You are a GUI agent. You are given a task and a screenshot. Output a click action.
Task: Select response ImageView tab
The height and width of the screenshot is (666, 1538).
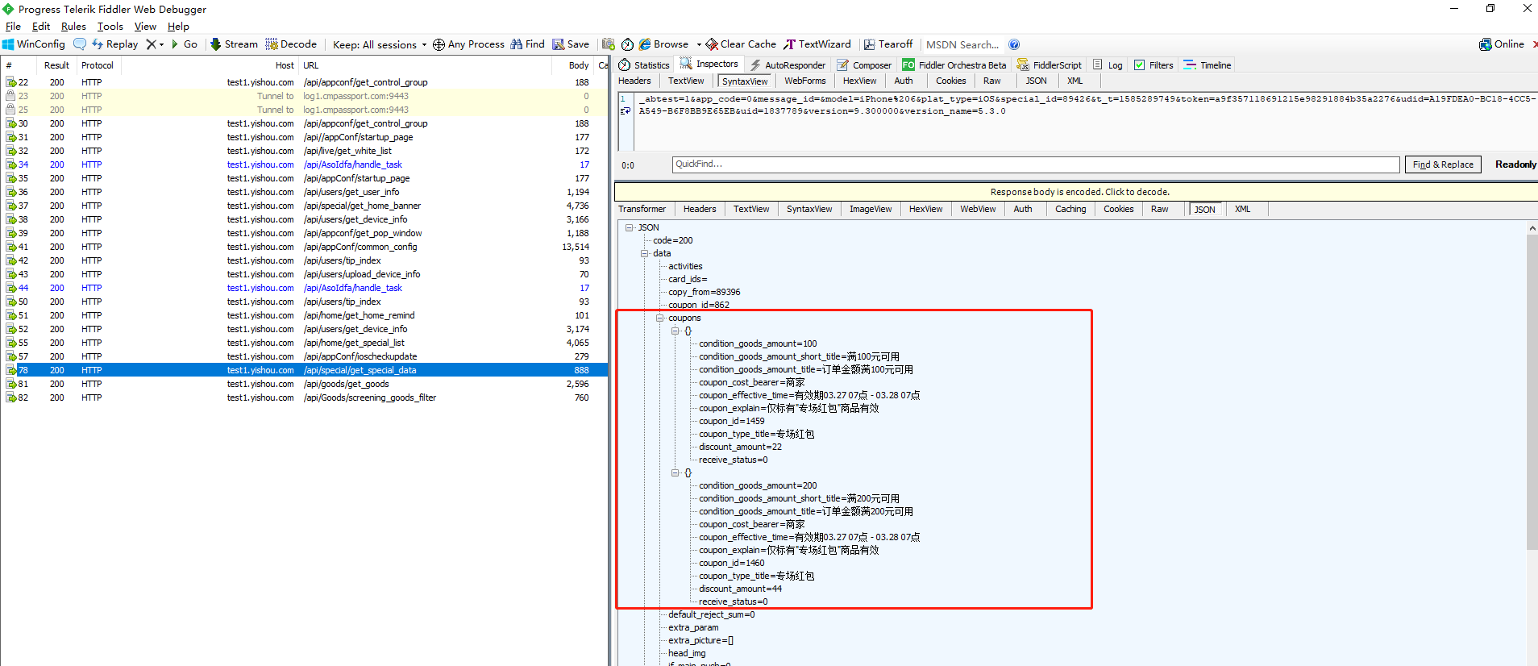click(871, 209)
